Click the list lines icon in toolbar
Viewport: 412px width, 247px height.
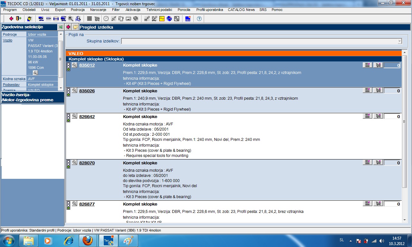89,19
